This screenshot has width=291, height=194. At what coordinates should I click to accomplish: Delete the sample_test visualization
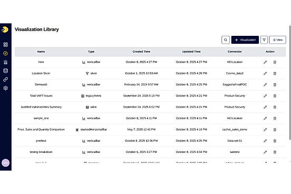point(275,118)
